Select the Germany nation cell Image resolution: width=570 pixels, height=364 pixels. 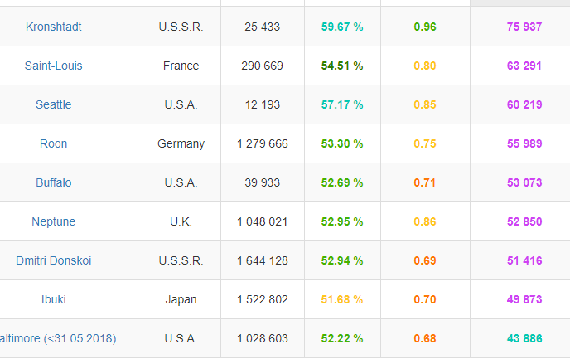coord(181,143)
